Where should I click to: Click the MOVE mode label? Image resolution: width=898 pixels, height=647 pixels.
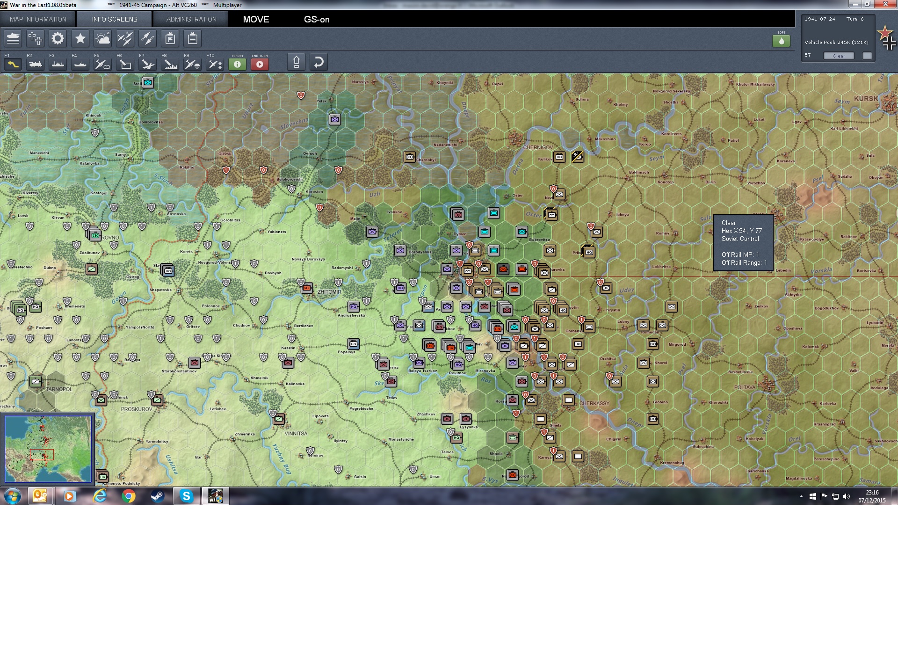click(x=256, y=19)
